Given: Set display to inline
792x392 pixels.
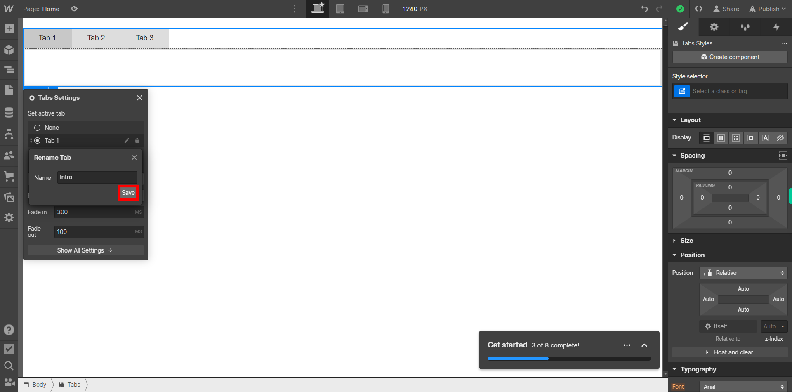Looking at the screenshot, I should click(766, 138).
